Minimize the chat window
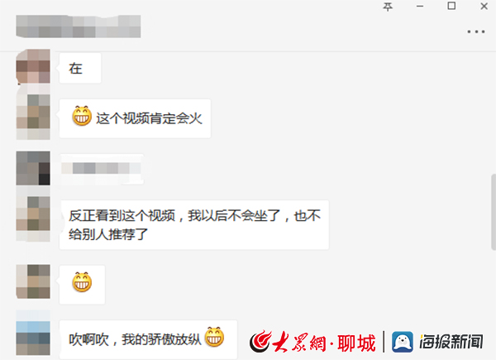Screen dimensions: 496x360 [420, 7]
